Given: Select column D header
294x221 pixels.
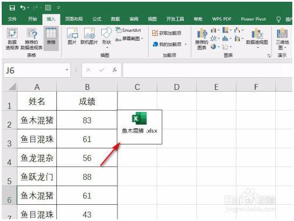Looking at the screenshot, I should [177, 87].
